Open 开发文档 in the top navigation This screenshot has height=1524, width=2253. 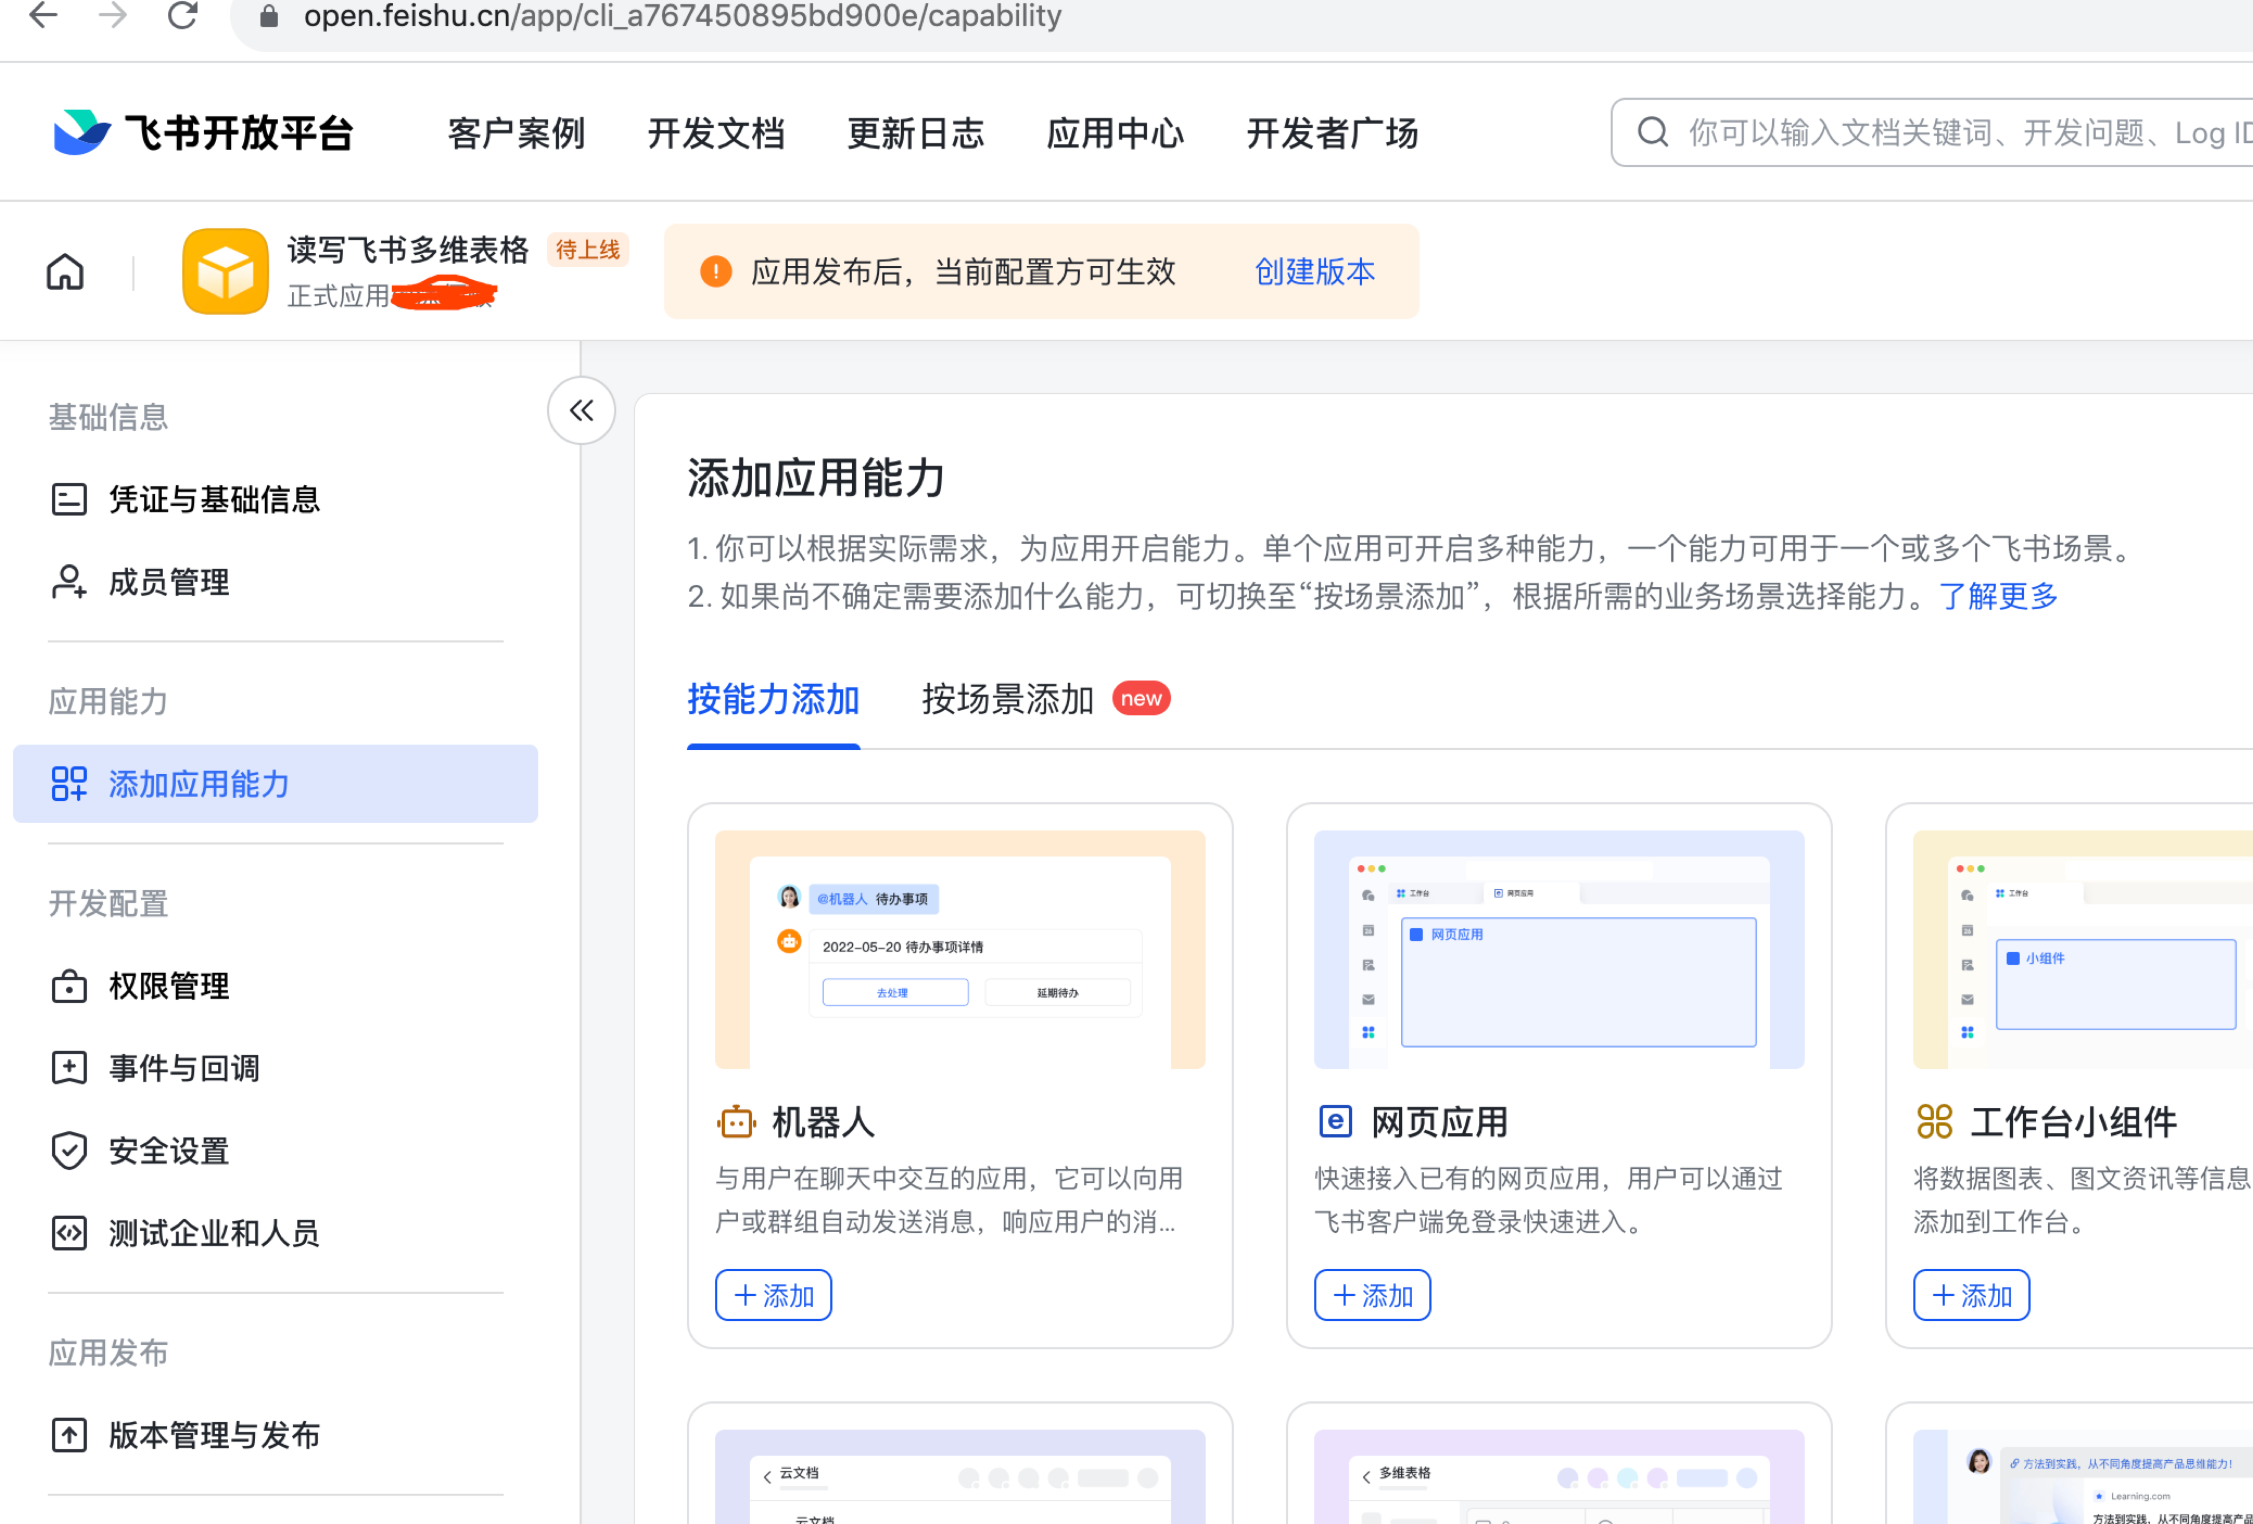(715, 133)
